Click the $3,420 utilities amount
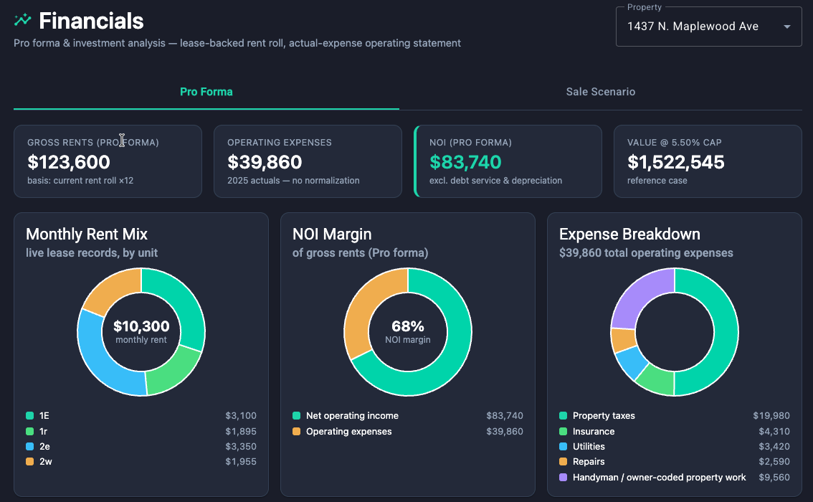813x502 pixels. 774,446
